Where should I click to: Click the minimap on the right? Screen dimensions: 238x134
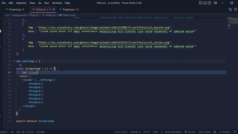(232, 23)
